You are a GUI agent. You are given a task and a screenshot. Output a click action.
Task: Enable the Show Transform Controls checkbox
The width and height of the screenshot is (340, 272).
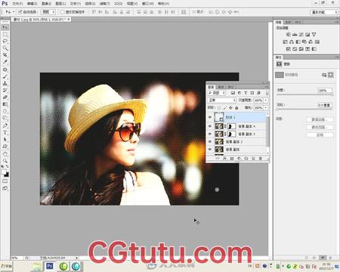click(62, 12)
